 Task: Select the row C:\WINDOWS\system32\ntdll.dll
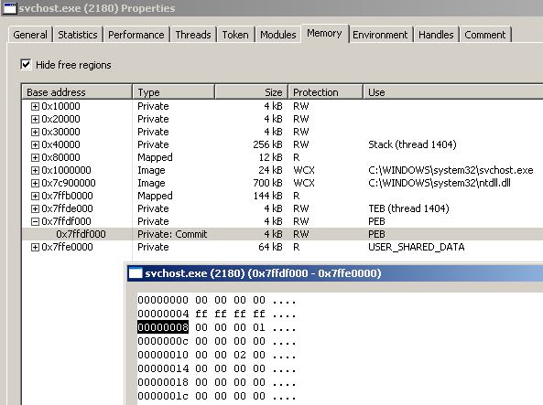(282, 183)
